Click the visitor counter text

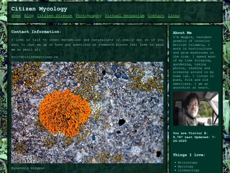194,137
